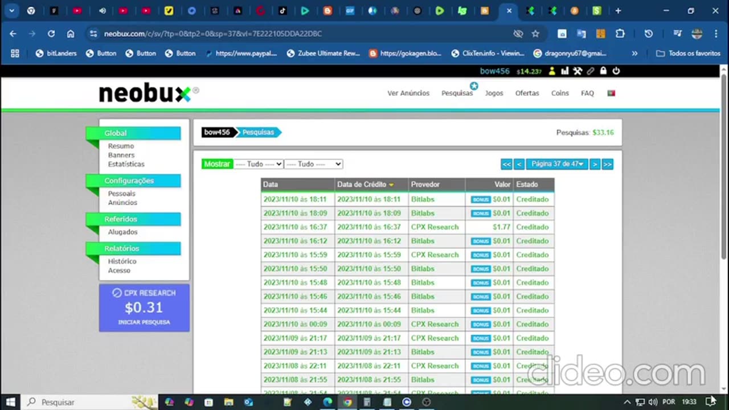Click the neobux logo
729x410 pixels.
[148, 93]
